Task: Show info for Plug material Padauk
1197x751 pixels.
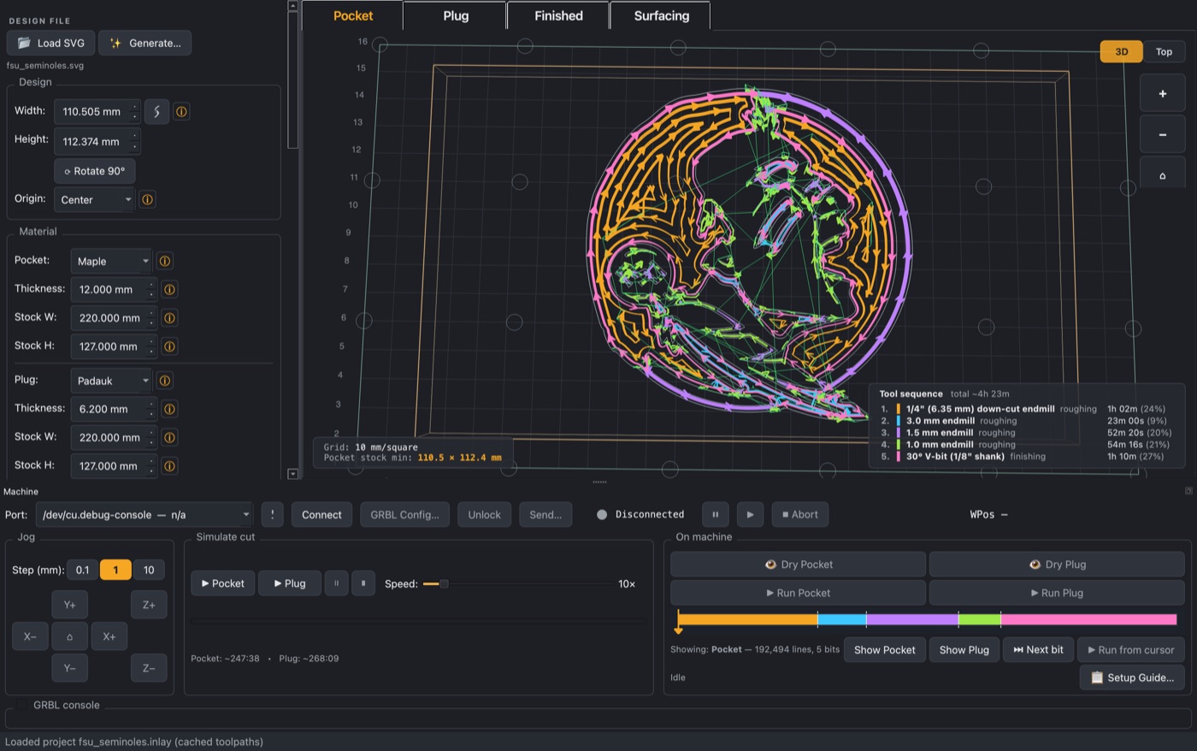Action: point(165,381)
